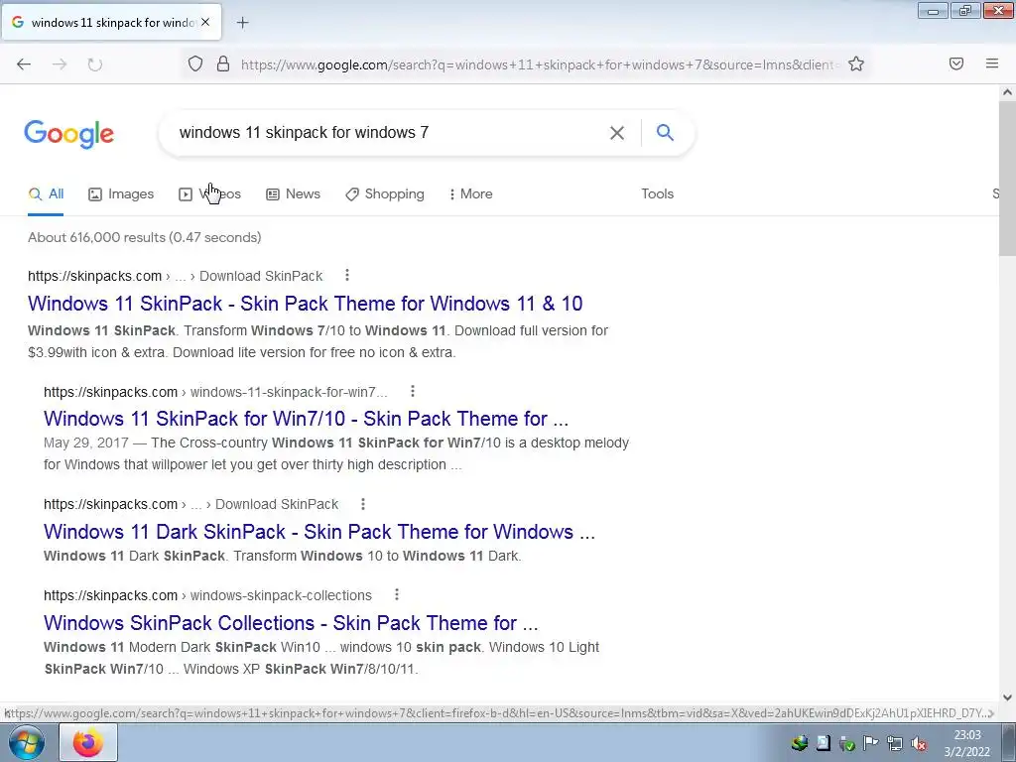Click the Google search input field
This screenshot has width=1016, height=762.
(x=389, y=133)
